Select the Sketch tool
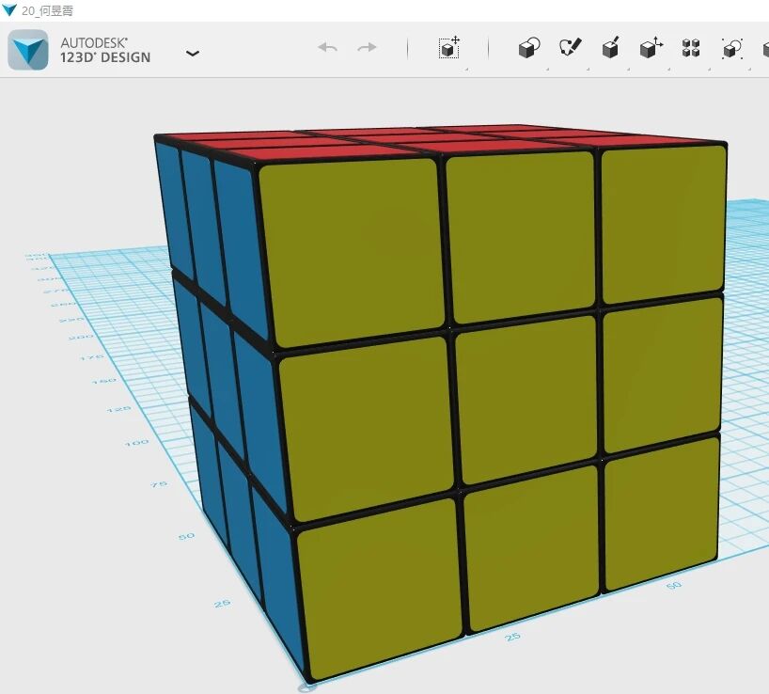769x694 pixels. click(x=571, y=48)
